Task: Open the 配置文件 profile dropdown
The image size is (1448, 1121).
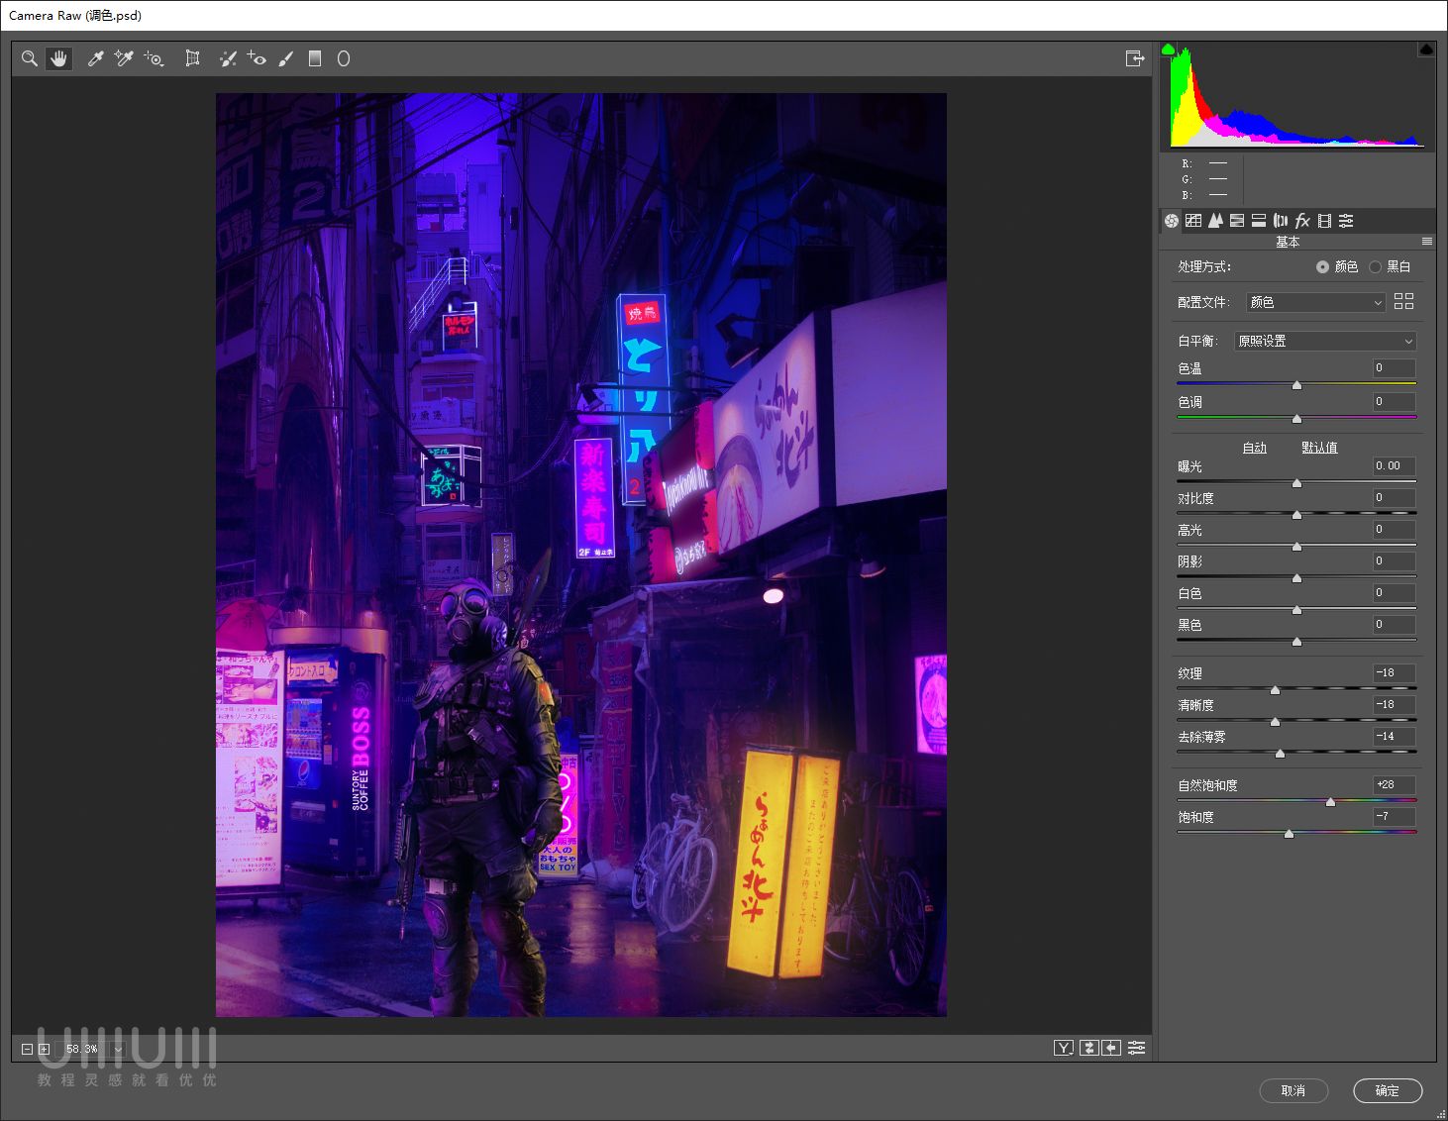Action: pos(1315,302)
